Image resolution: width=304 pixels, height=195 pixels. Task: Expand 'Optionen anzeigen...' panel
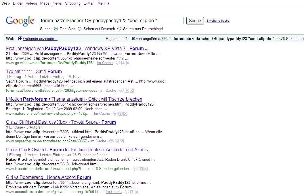point(40,39)
